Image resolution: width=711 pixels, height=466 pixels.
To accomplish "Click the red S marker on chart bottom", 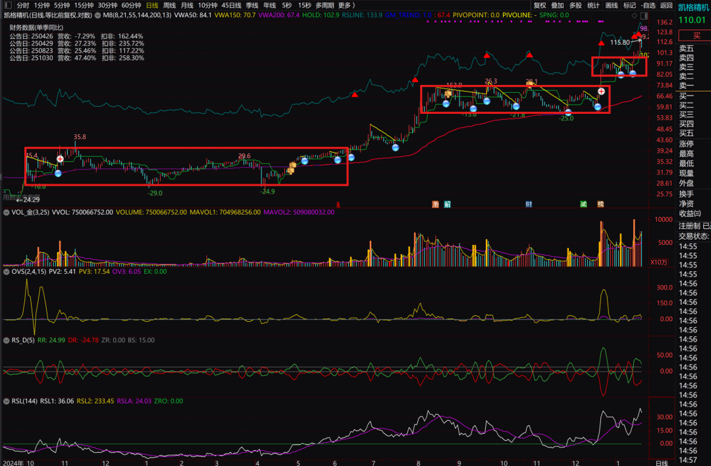I will [x=338, y=205].
